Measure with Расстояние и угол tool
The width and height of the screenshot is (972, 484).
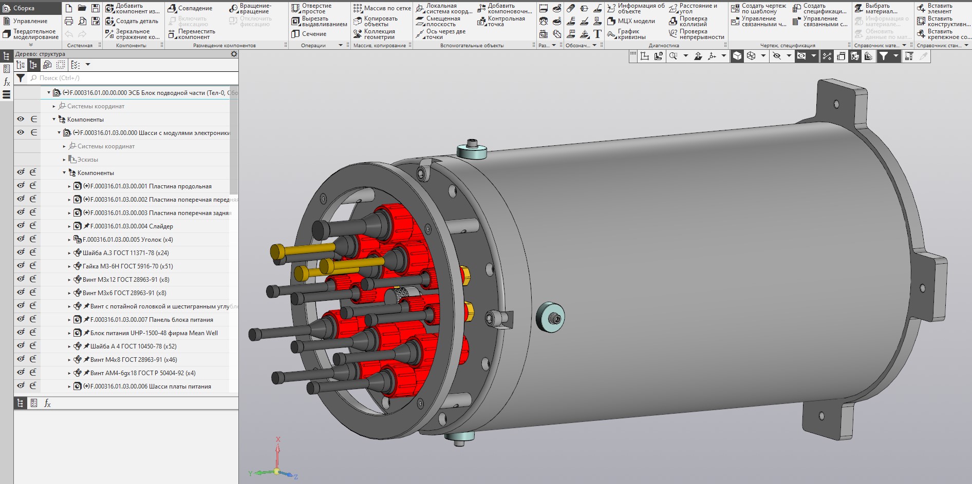coord(693,8)
